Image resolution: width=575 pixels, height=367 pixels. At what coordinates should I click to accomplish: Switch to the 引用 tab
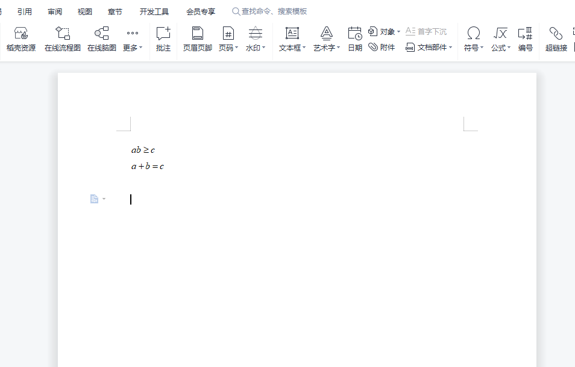(x=25, y=11)
